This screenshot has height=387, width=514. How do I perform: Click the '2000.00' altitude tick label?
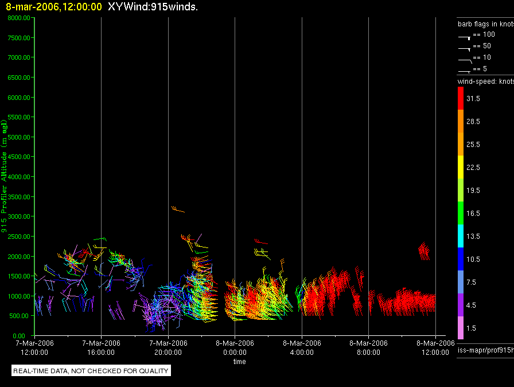[19, 257]
